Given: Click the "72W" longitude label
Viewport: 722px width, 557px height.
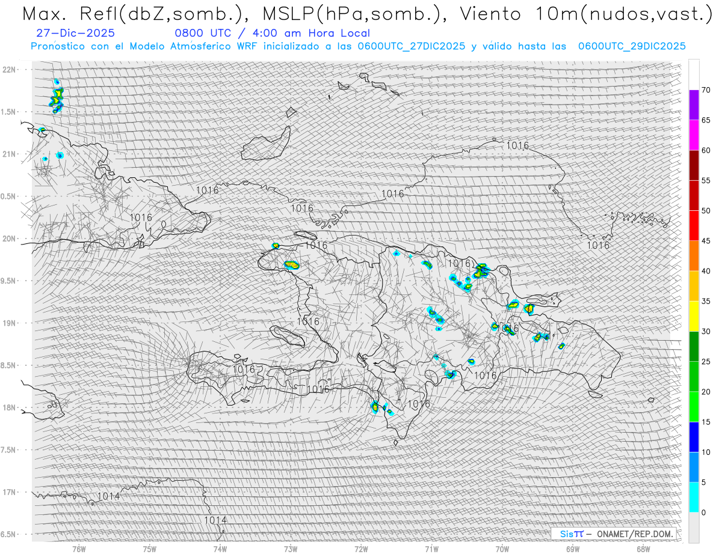Looking at the screenshot, I should coord(361,549).
